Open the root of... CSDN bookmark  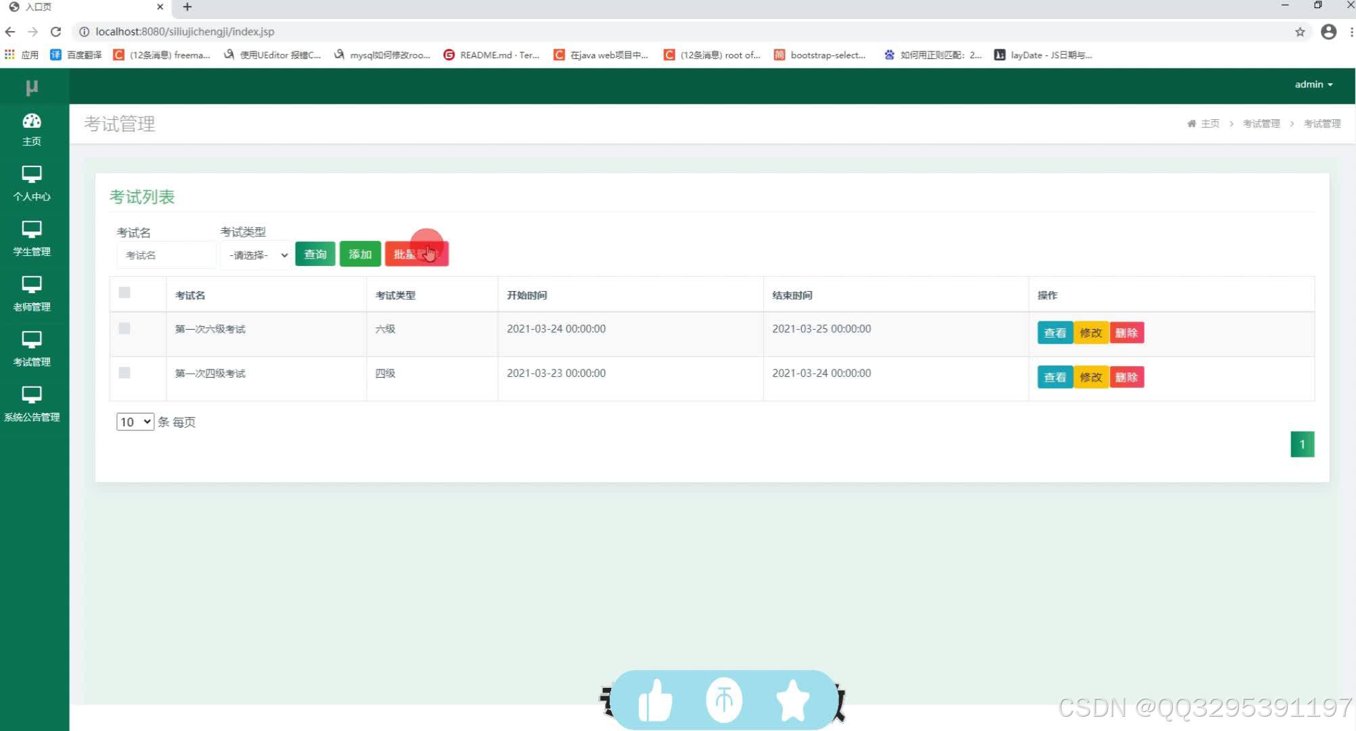coord(712,55)
